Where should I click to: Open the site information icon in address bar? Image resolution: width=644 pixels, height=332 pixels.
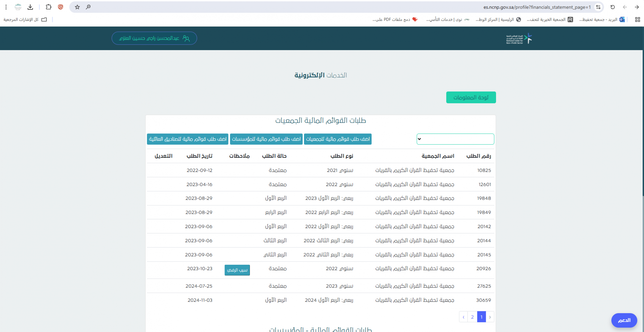pos(598,7)
